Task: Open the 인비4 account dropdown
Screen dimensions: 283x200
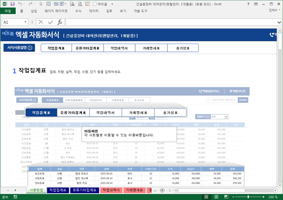Action: coord(275,11)
